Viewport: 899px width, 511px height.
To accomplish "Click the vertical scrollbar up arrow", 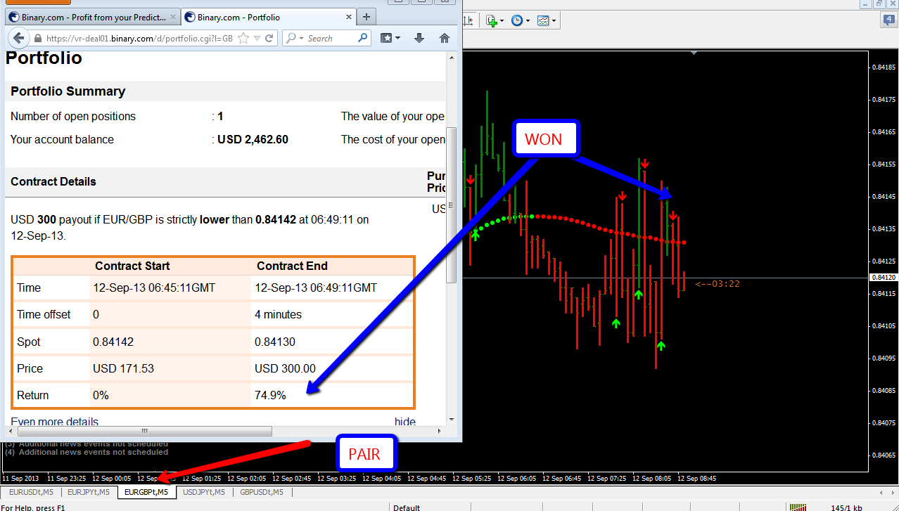I will (452, 58).
